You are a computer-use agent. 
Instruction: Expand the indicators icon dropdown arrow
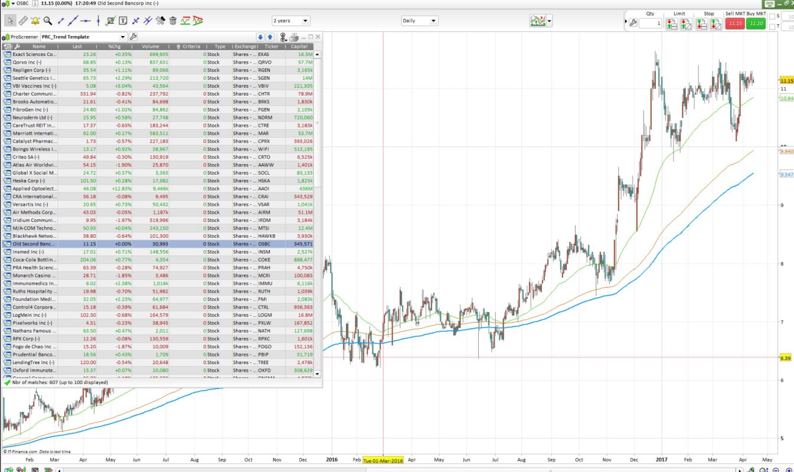pyautogui.click(x=550, y=21)
